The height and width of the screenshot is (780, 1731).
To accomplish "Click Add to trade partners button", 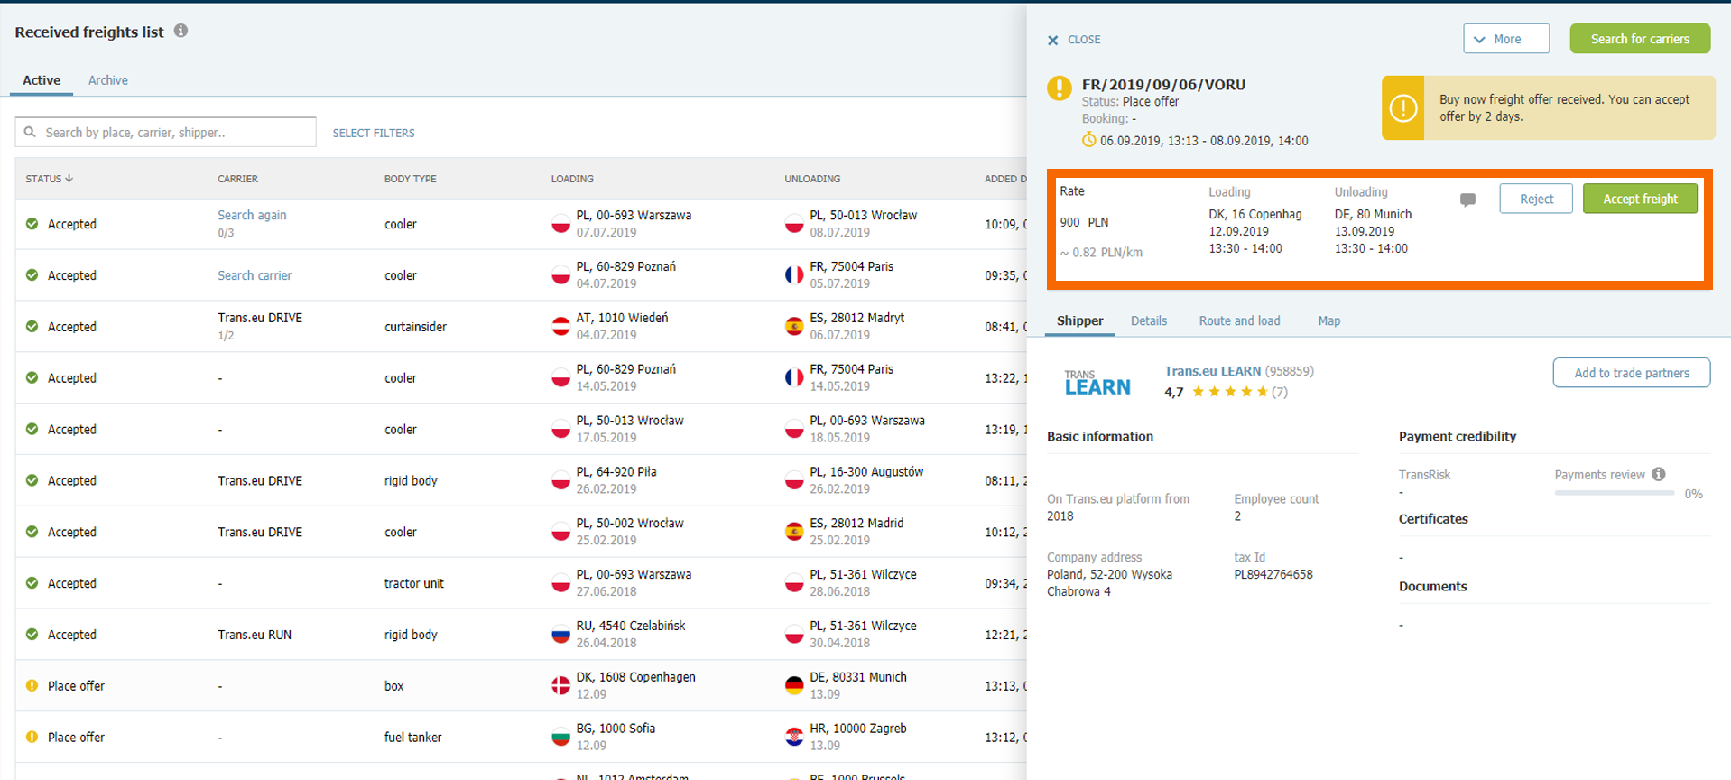I will [x=1632, y=373].
